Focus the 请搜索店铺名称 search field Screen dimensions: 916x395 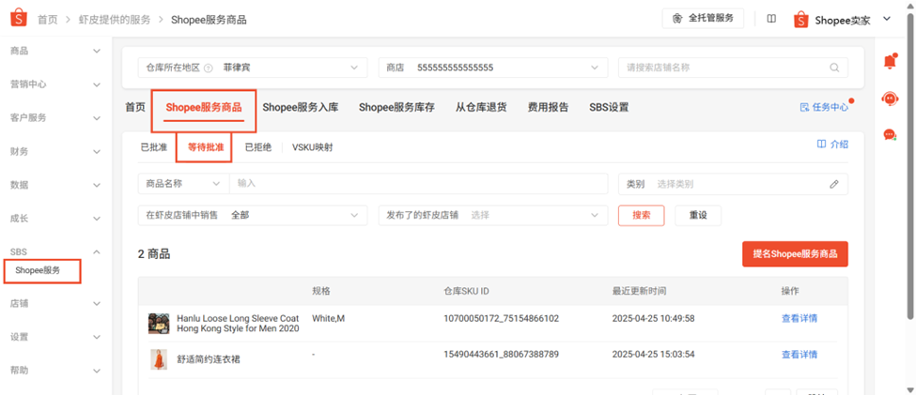click(733, 68)
